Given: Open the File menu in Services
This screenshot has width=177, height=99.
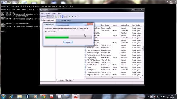Looking at the screenshot, I should pyautogui.click(x=42, y=13).
